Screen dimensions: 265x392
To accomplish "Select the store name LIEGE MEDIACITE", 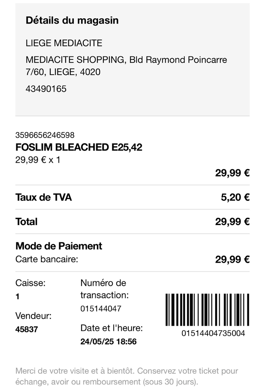I will [64, 43].
